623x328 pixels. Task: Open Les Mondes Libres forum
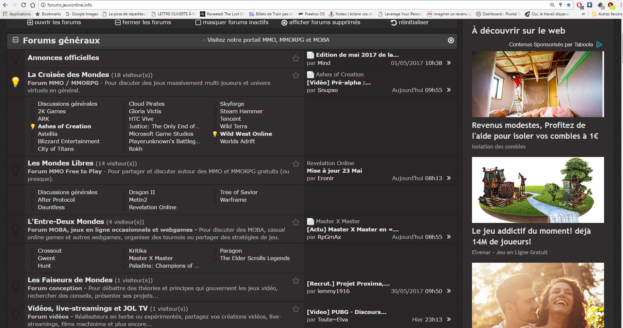click(x=60, y=163)
